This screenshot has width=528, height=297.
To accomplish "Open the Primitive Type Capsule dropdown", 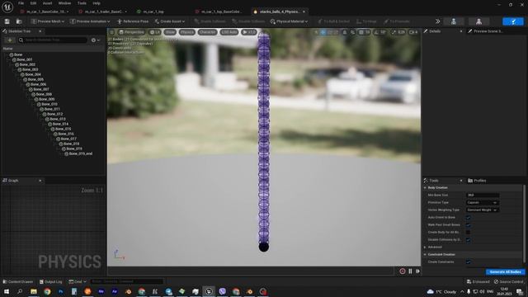I will tap(482, 202).
